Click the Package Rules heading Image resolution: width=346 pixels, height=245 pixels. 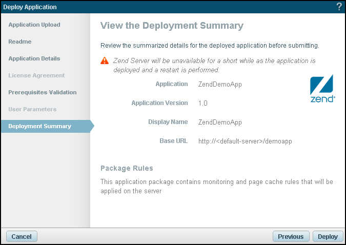click(x=127, y=168)
